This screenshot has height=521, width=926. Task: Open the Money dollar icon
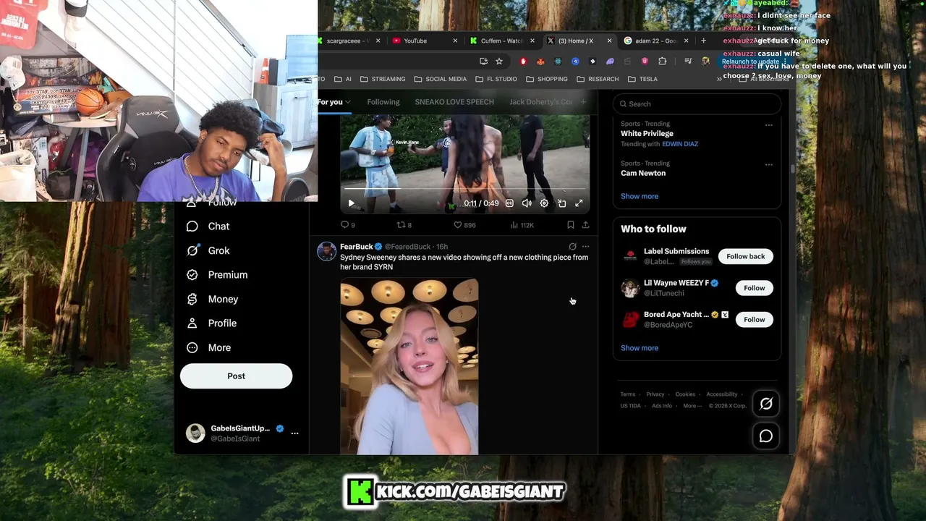point(192,299)
